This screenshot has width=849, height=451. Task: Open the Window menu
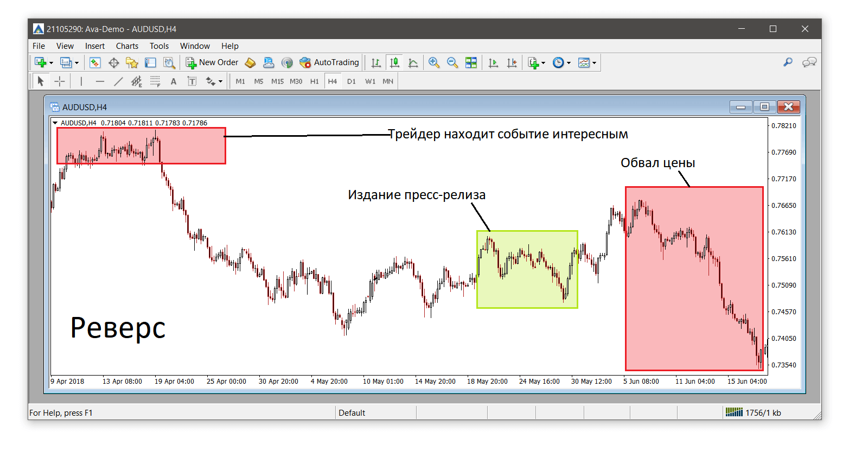click(195, 46)
